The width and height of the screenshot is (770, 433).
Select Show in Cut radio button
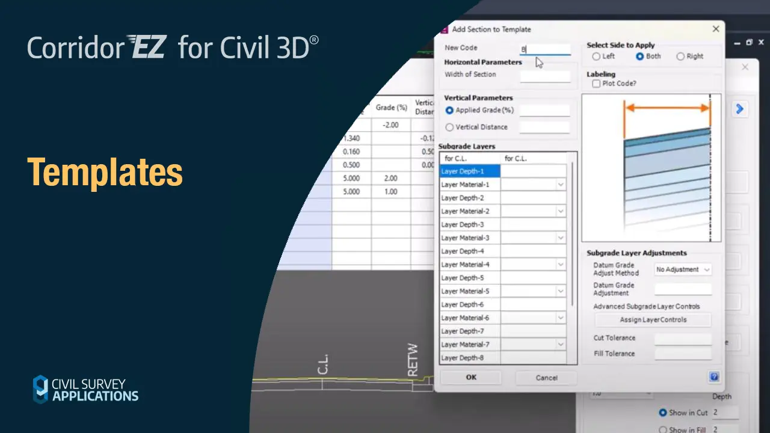coord(663,413)
